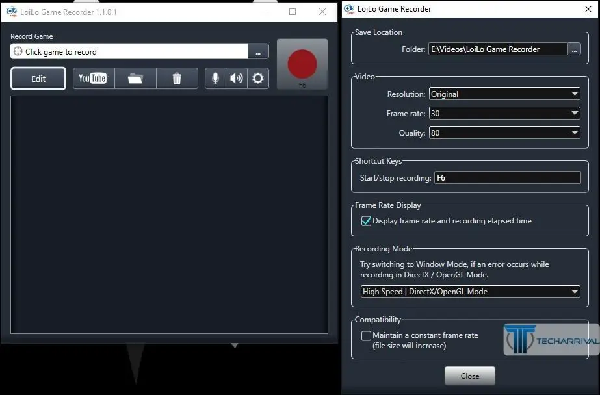This screenshot has height=395, width=600.
Task: Delete recording with the trash icon
Action: (177, 79)
